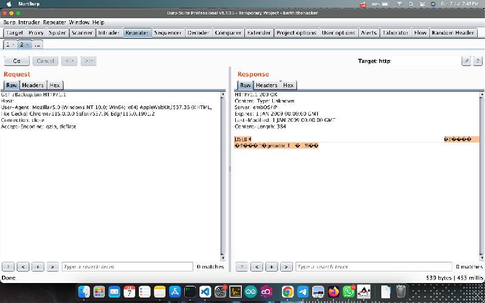485x303 pixels.
Task: Click response search options plus button
Action: coord(272,267)
